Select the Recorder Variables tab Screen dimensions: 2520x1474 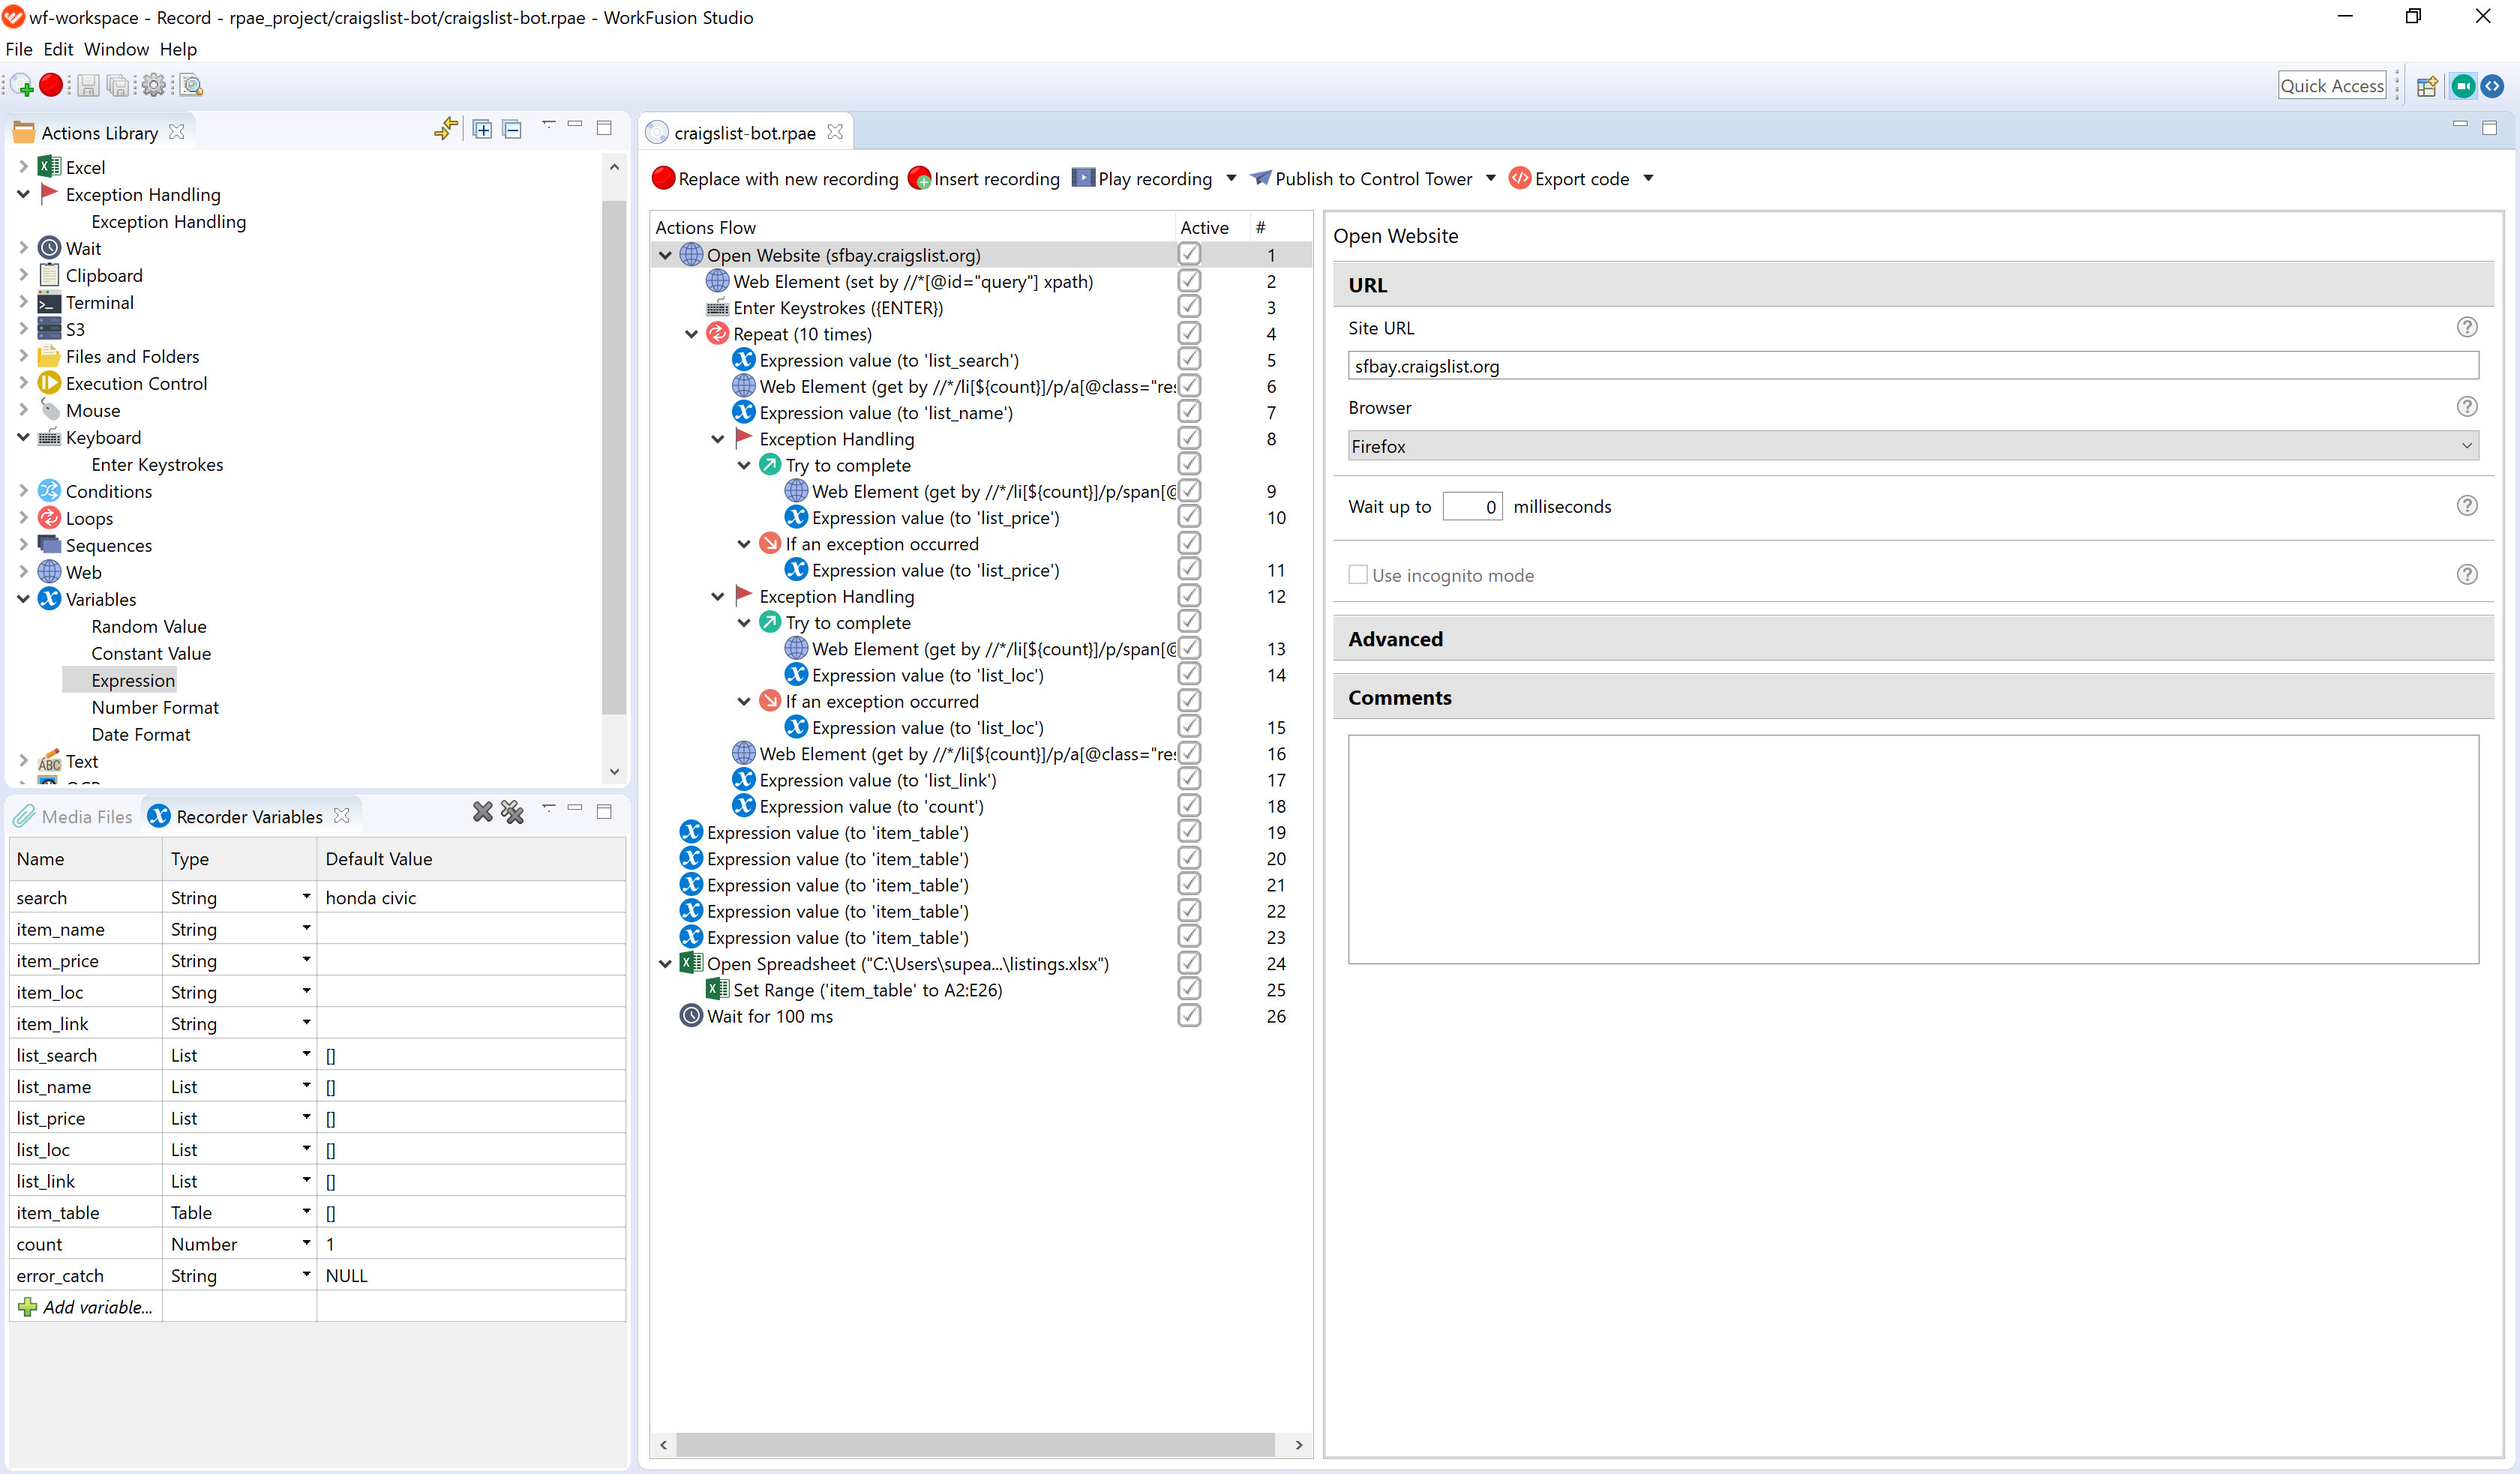pyautogui.click(x=249, y=816)
